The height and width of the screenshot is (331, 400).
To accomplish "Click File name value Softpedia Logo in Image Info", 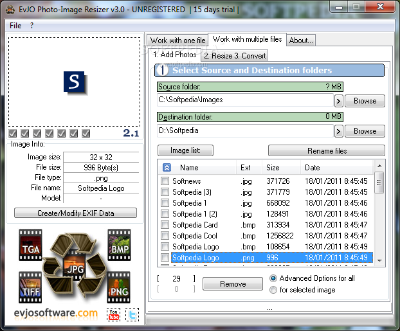I will coord(101,188).
